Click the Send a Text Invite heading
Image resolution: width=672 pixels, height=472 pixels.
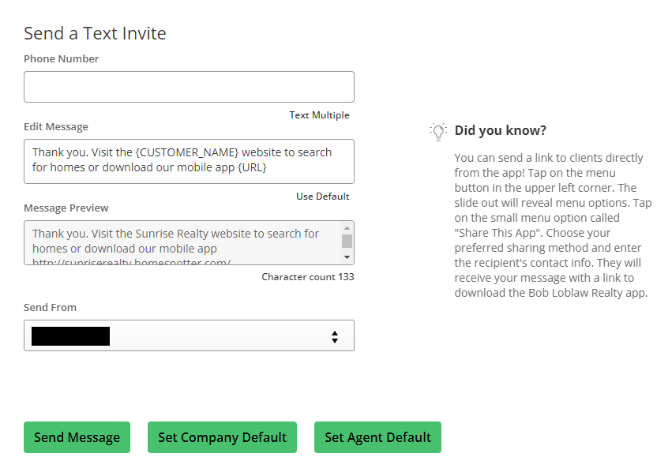[x=95, y=33]
